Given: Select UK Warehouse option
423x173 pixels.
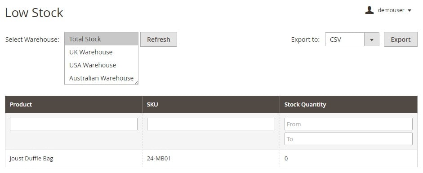Looking at the screenshot, I should coord(101,52).
